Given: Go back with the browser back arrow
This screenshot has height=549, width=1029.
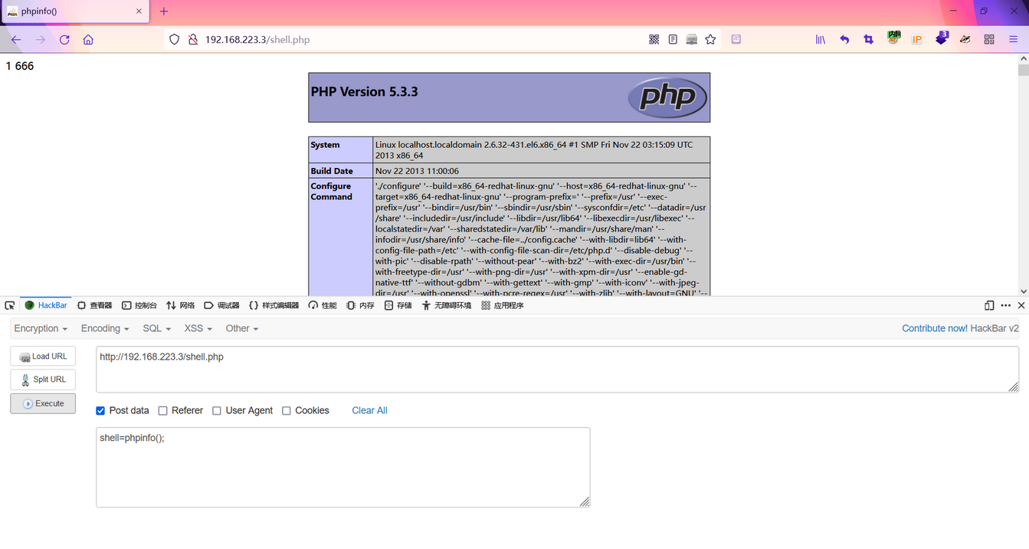Looking at the screenshot, I should click(x=16, y=40).
